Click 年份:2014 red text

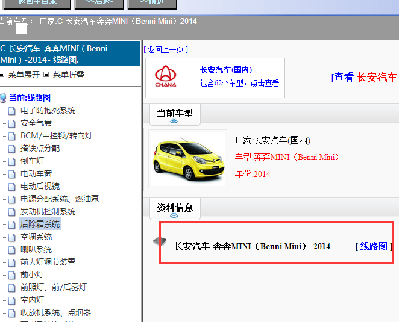(x=253, y=174)
